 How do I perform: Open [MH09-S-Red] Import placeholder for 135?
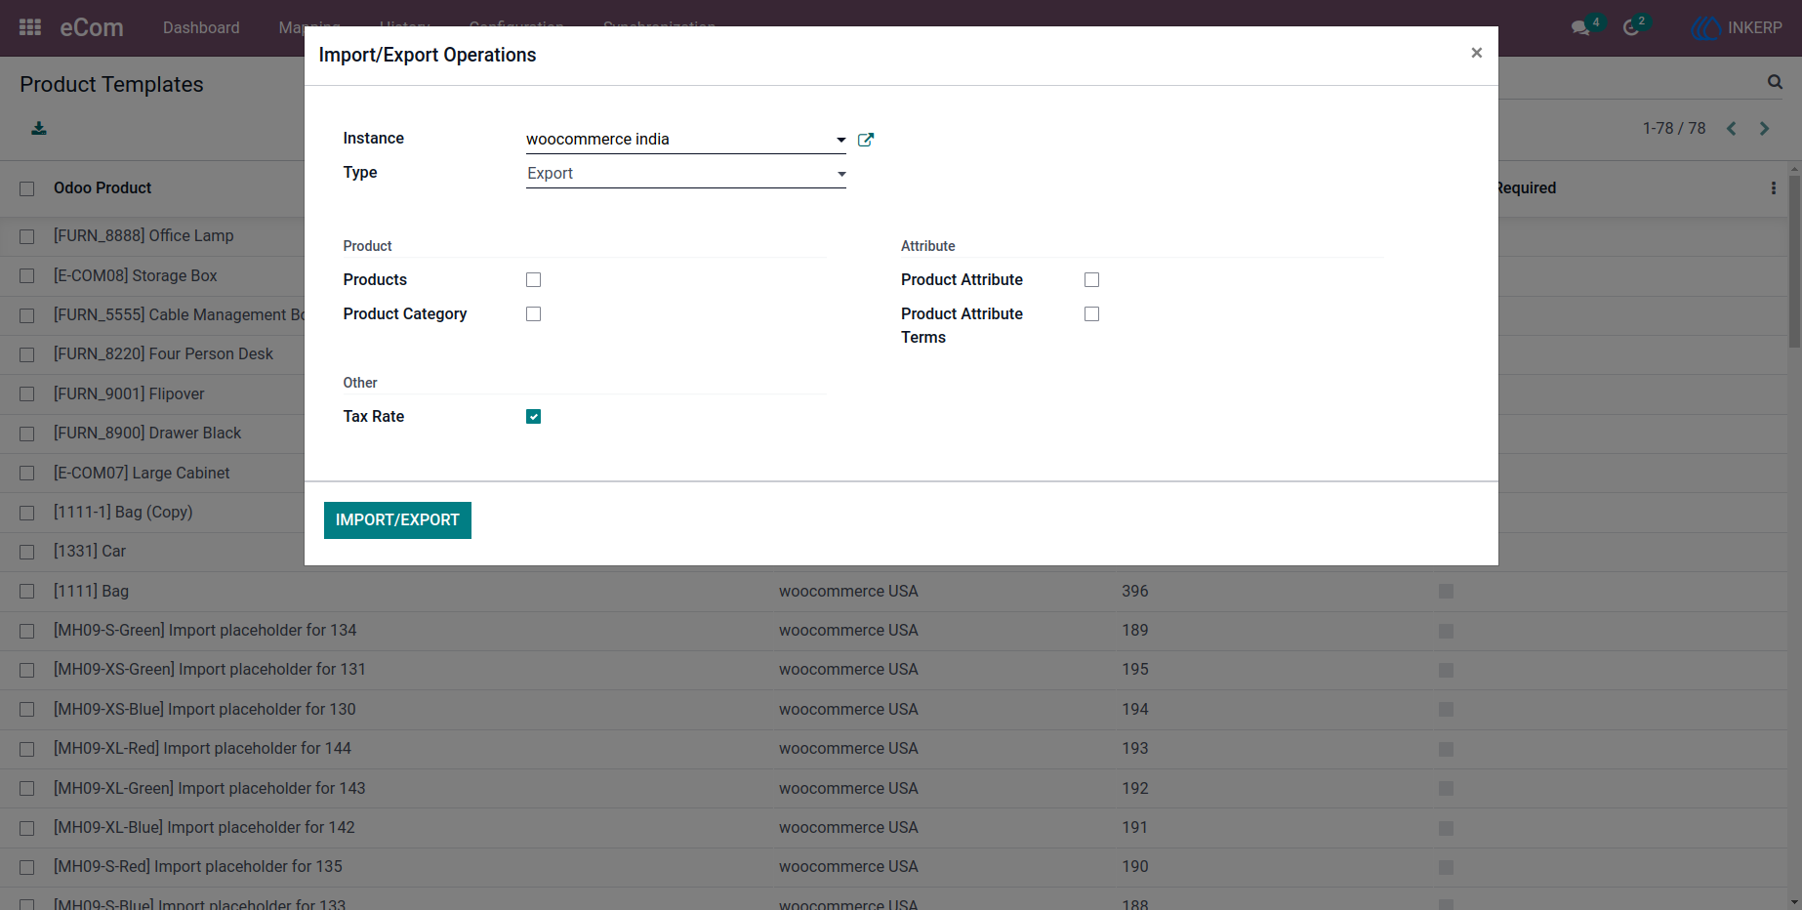point(198,867)
